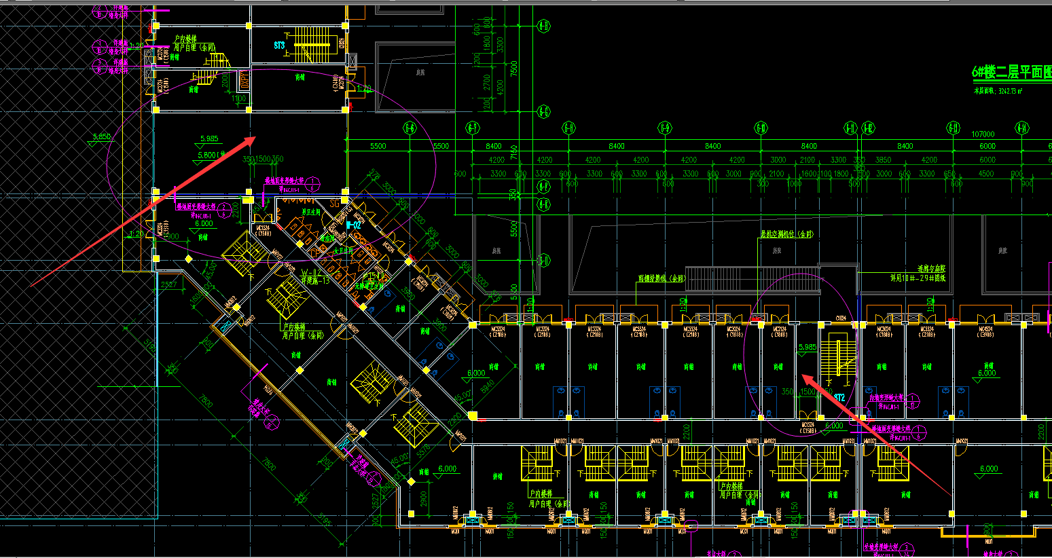The image size is (1052, 558).
Task: Select the vertical "2900" dimension text
Action: point(424,500)
